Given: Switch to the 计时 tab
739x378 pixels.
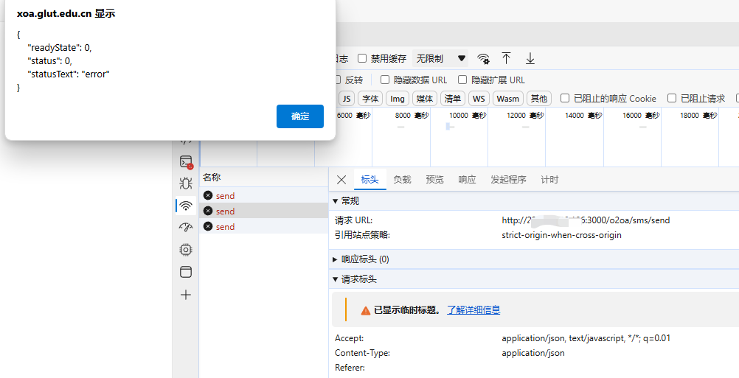Looking at the screenshot, I should 549,179.
